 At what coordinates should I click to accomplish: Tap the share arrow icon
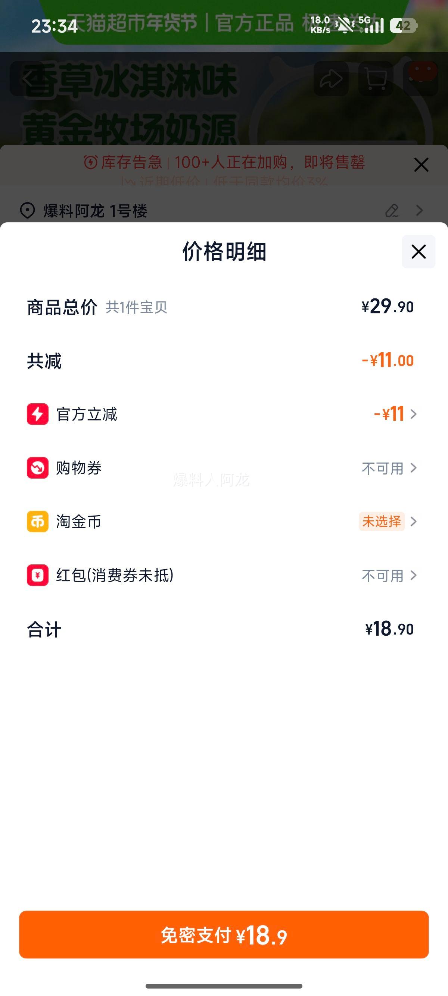pyautogui.click(x=331, y=79)
